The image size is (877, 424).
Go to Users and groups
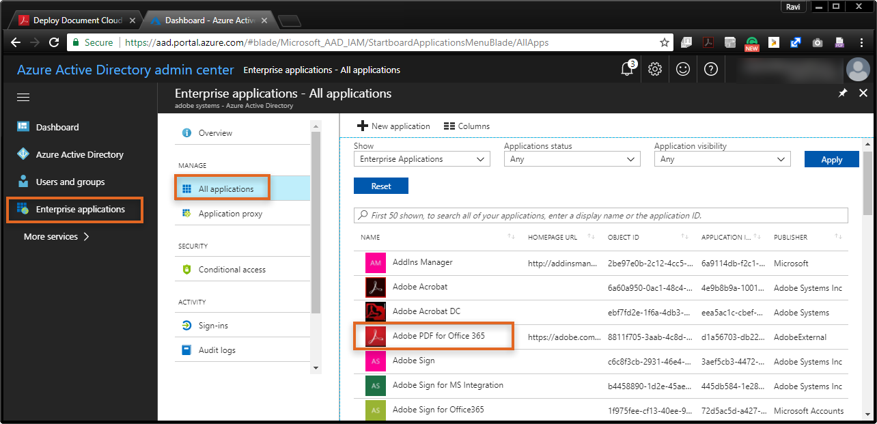click(x=70, y=182)
